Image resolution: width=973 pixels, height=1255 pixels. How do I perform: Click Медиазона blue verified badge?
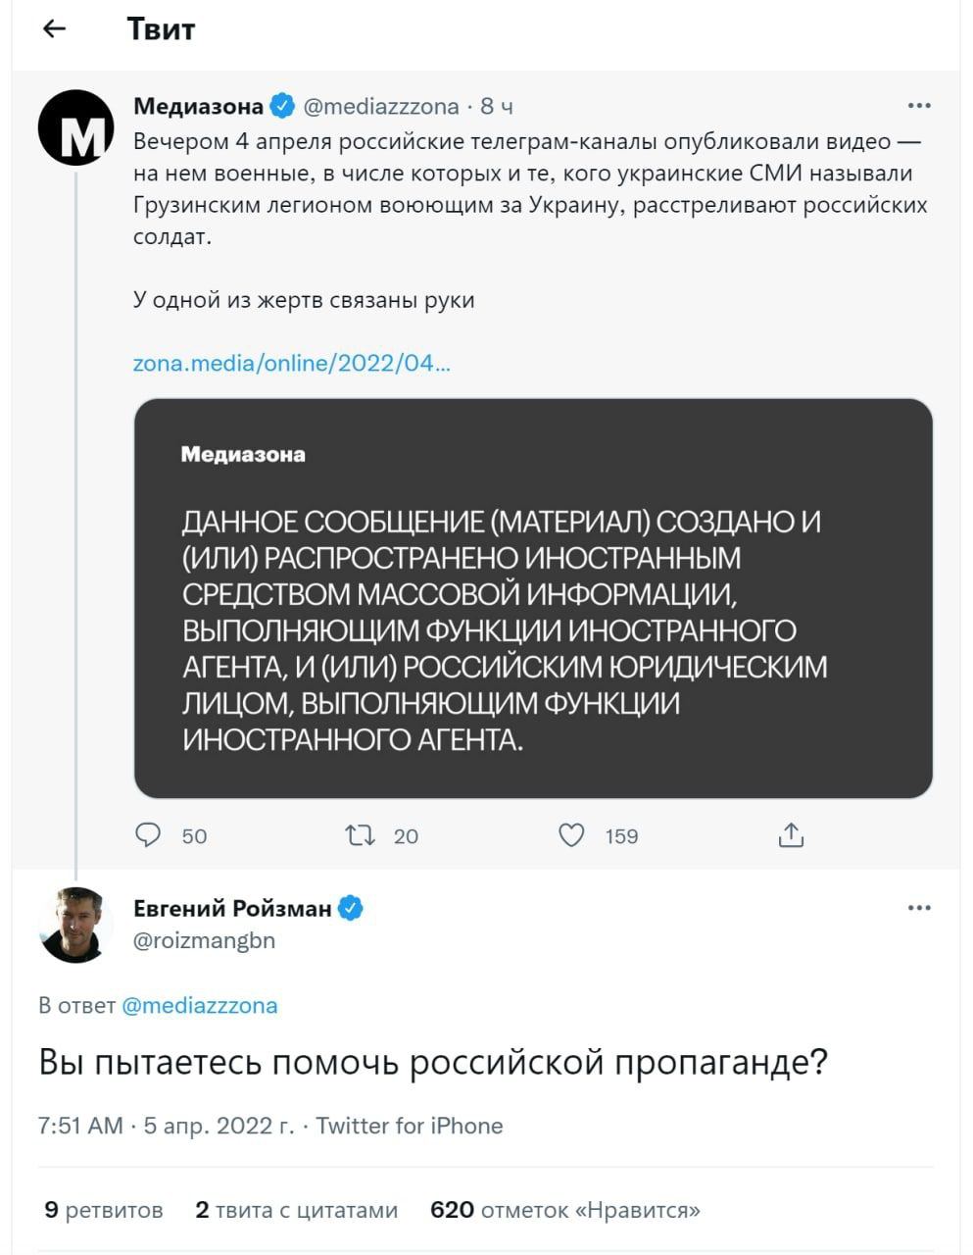click(283, 106)
